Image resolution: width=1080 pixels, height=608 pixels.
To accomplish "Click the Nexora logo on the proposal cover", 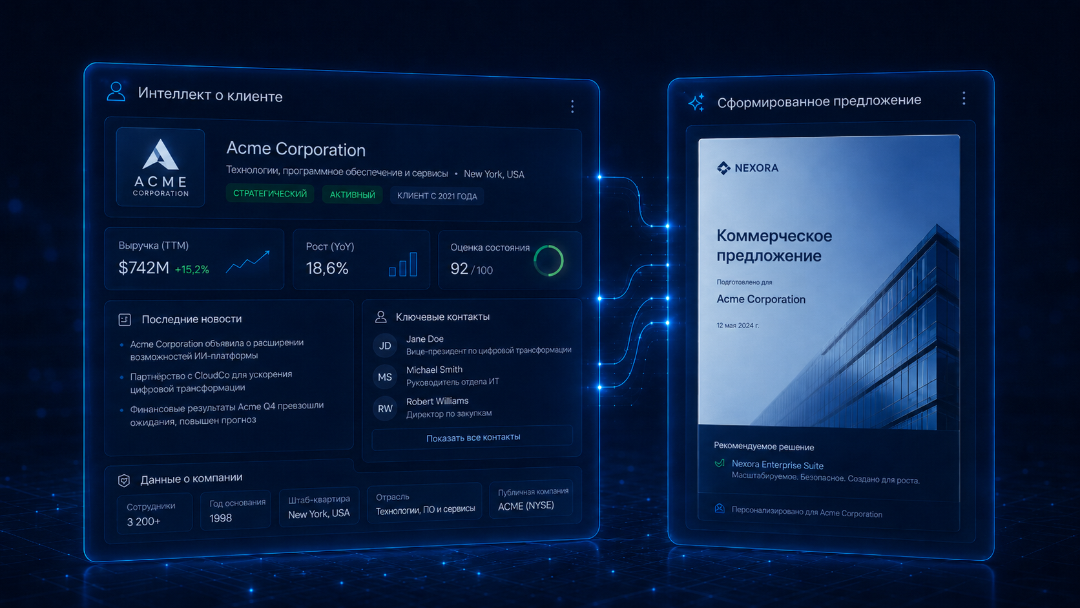I will [x=747, y=168].
